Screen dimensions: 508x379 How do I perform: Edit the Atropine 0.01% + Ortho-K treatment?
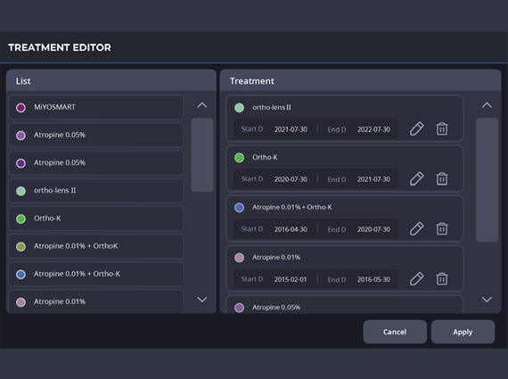416,228
